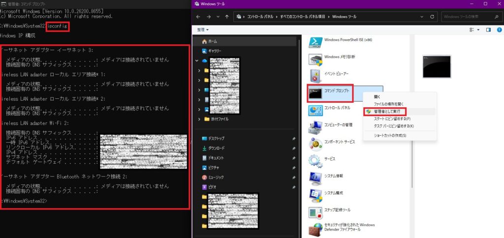Open the コントロール パネル icon
Screen dimensions: 504x238
(315, 111)
